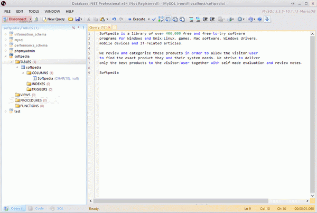Click the first of two indent icons
317x213 pixels.
tap(205, 19)
